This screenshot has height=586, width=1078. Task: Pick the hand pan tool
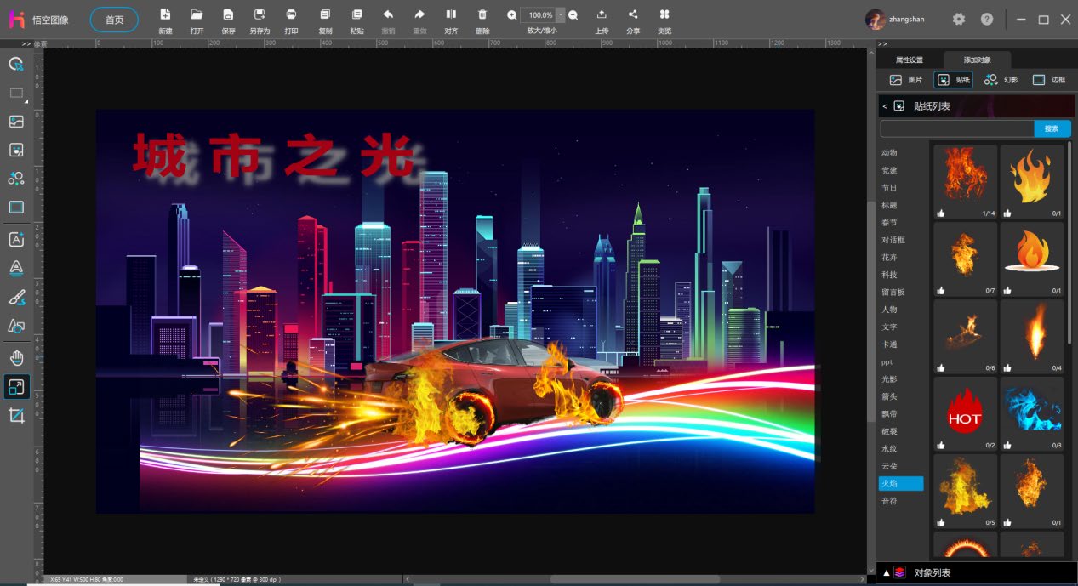pyautogui.click(x=16, y=357)
